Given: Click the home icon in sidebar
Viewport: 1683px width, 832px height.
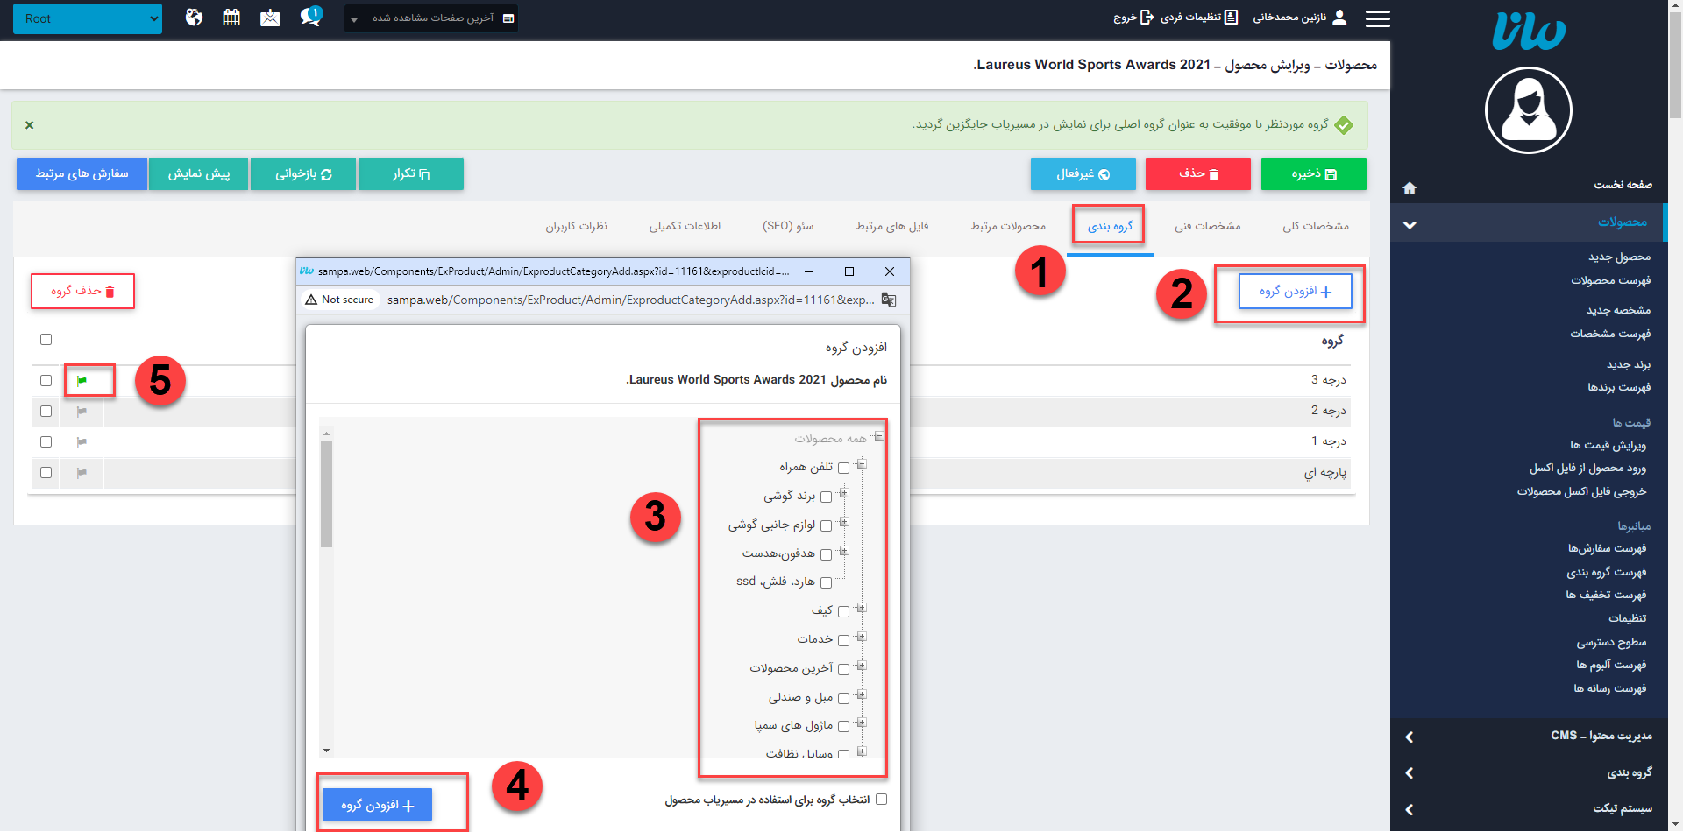Looking at the screenshot, I should point(1410,187).
